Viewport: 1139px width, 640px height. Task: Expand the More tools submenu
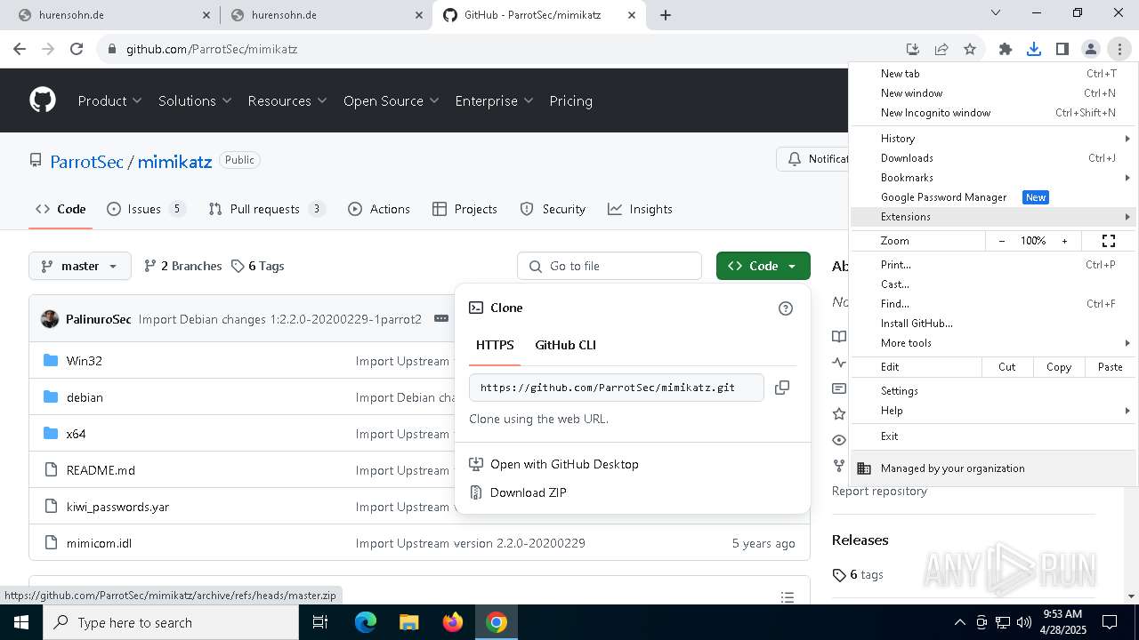(993, 343)
